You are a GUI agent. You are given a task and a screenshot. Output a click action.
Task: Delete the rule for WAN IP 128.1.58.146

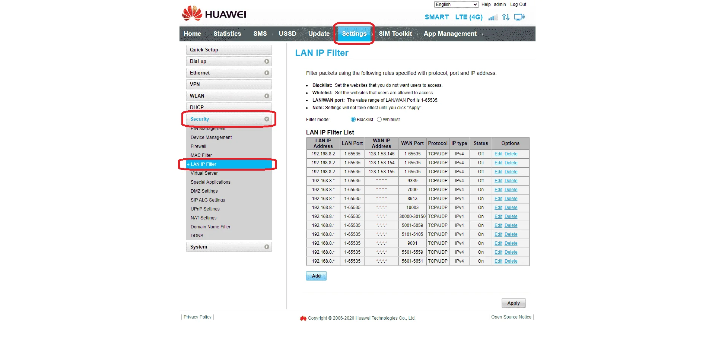tap(511, 154)
